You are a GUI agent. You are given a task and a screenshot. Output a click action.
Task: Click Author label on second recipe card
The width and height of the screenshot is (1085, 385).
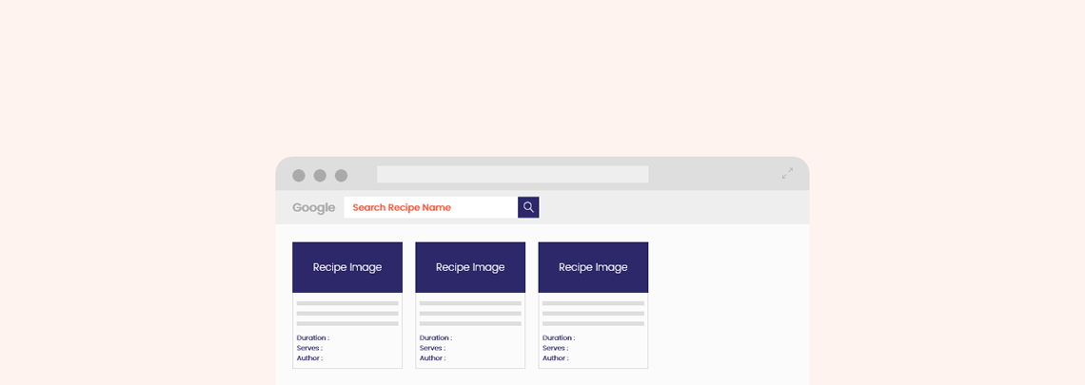[432, 358]
